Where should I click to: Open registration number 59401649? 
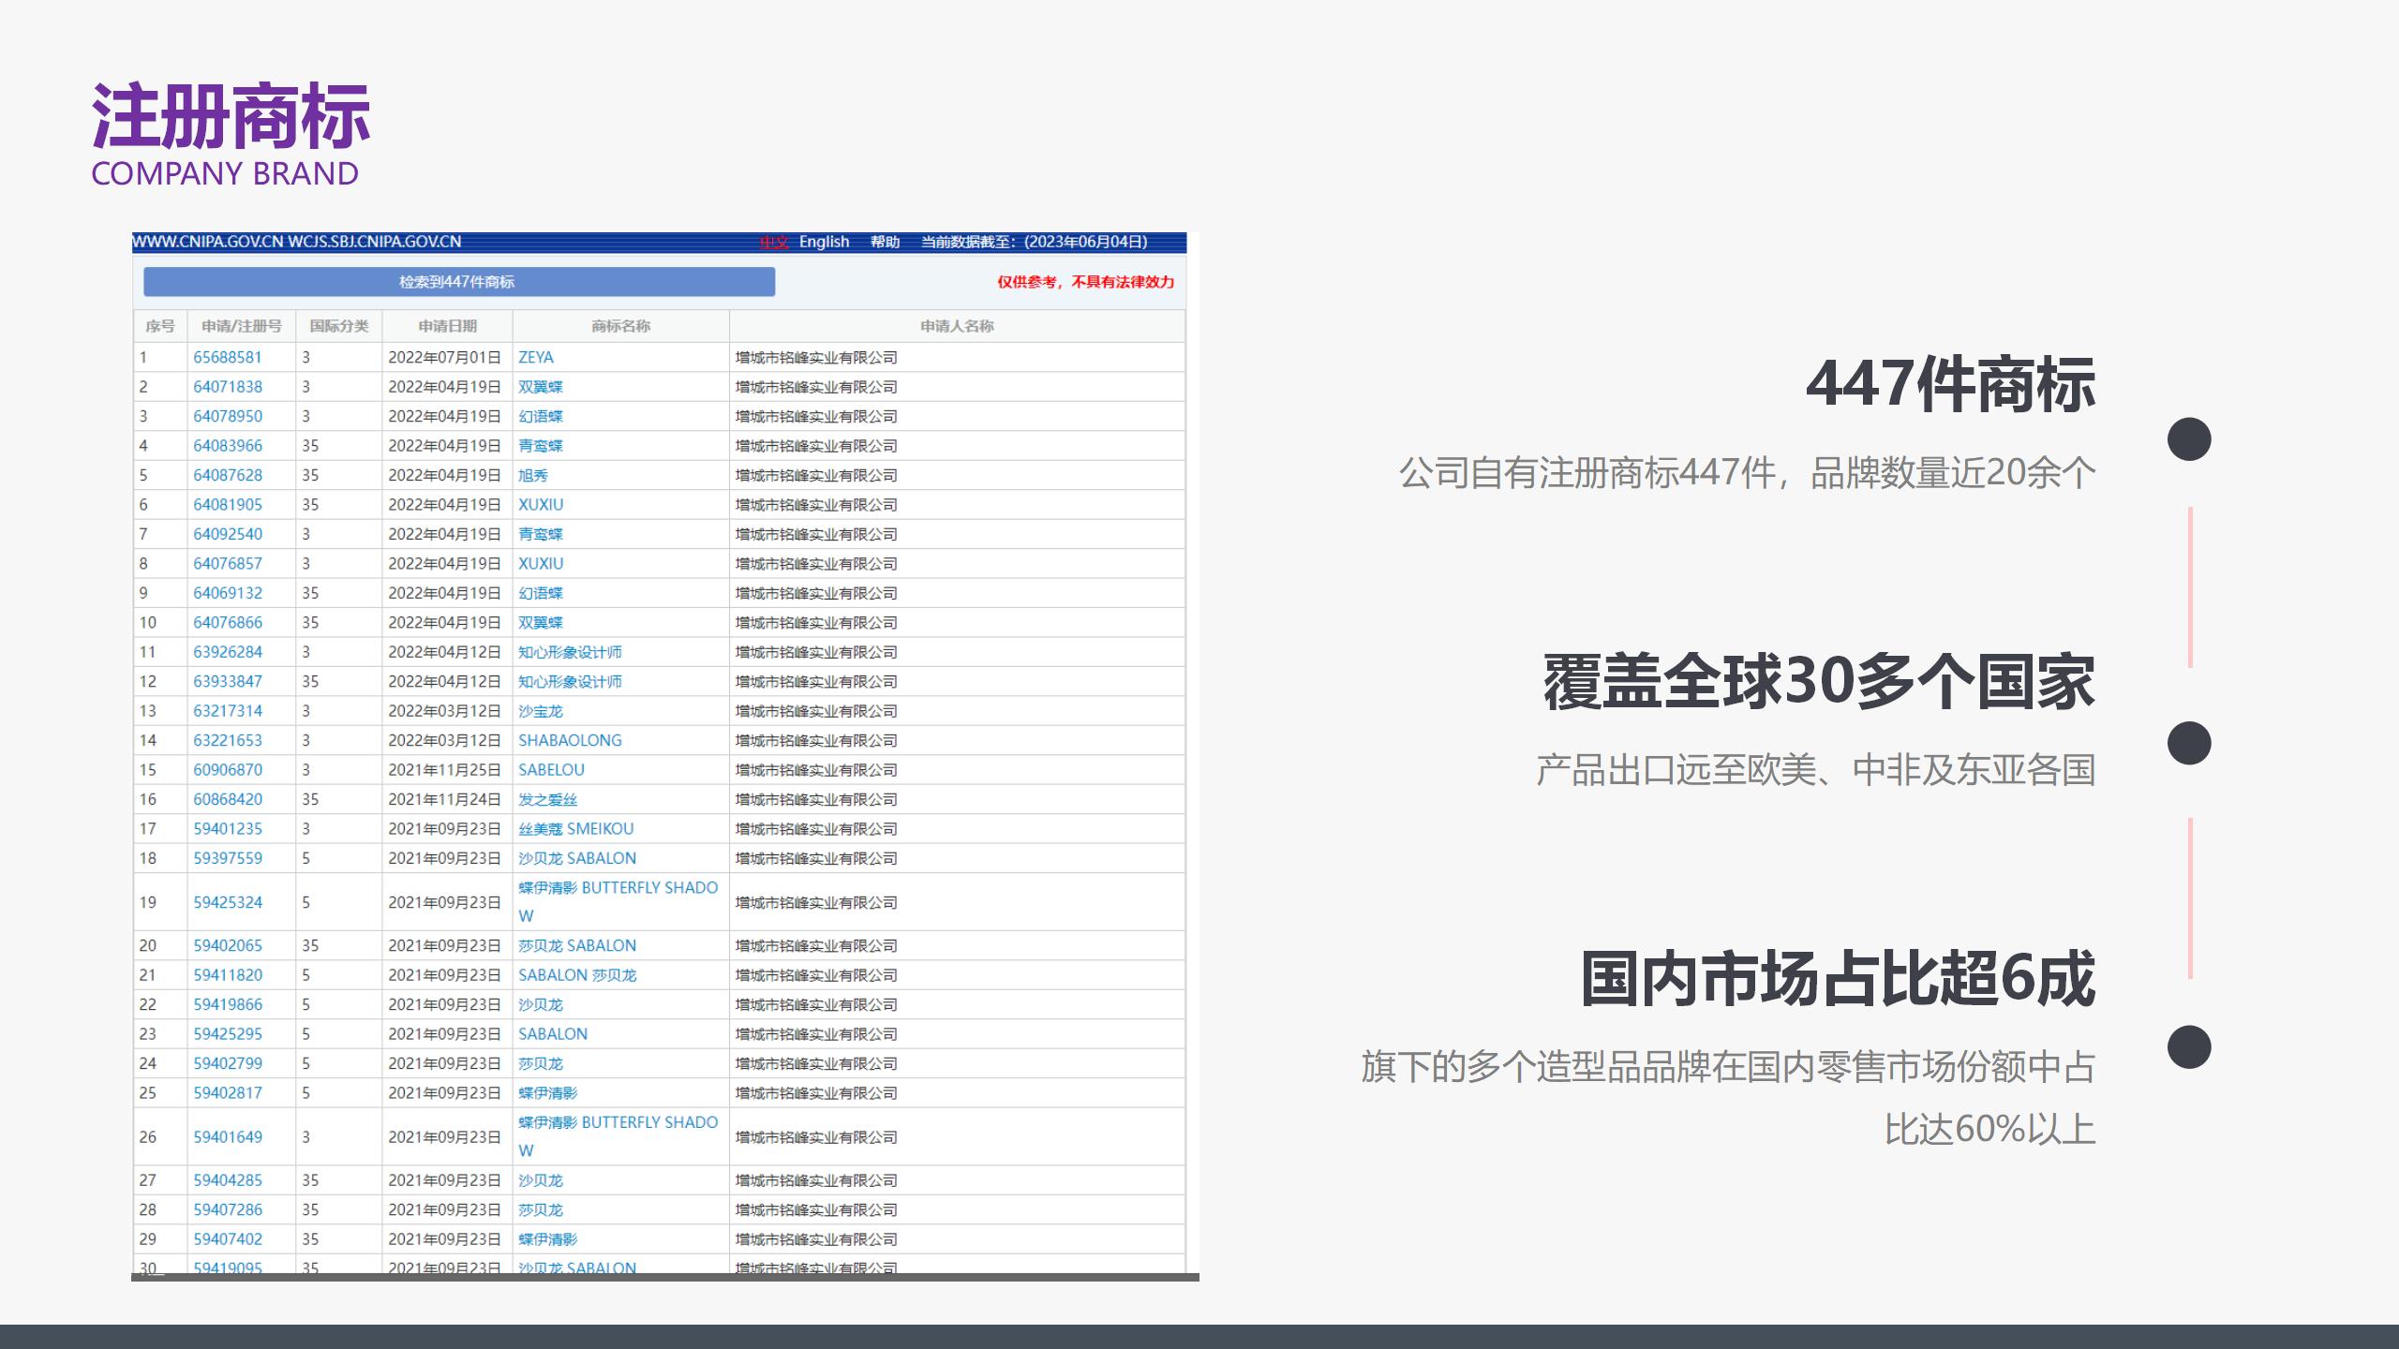[x=228, y=1136]
